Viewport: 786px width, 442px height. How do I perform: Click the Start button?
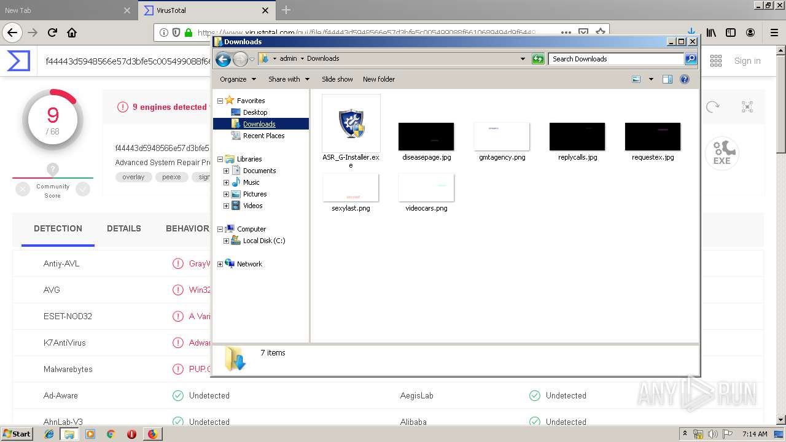tap(17, 433)
